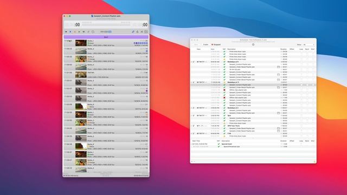Toggle enabled checkmark for Weekdays at 9
347x195 pixels.
click(194, 62)
